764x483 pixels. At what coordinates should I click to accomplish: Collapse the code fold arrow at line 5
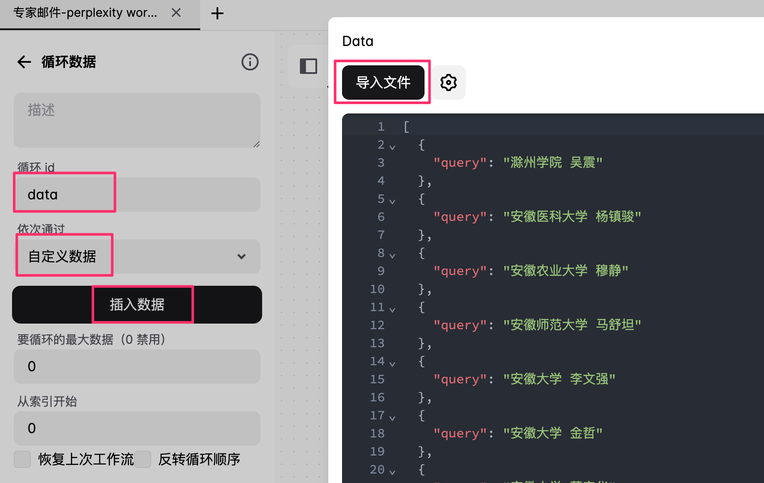(x=392, y=201)
